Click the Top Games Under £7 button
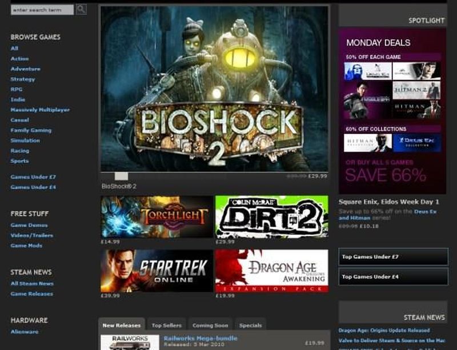 pos(393,257)
